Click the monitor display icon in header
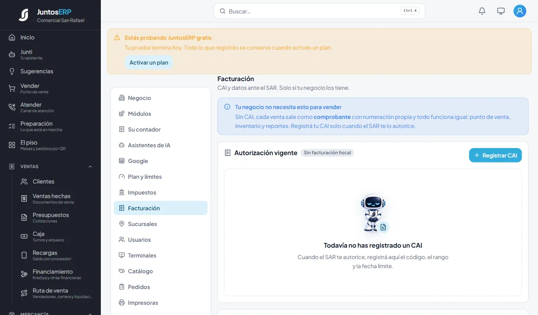Viewport: 538px width, 315px height. click(501, 11)
